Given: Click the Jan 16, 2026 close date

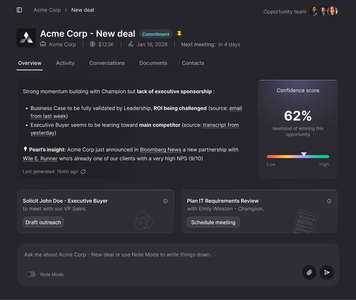Looking at the screenshot, I should click(152, 44).
